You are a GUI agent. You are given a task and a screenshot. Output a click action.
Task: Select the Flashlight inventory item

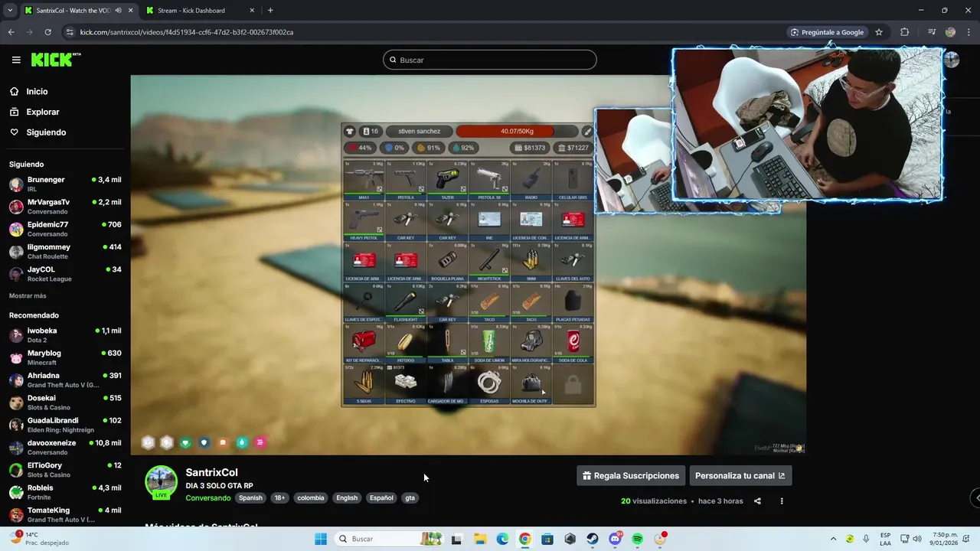click(406, 303)
